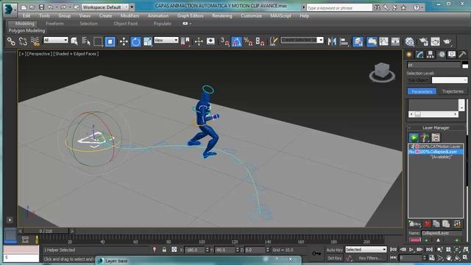The height and width of the screenshot is (265, 471).
Task: Open the Rendering menu
Action: coord(222,15)
